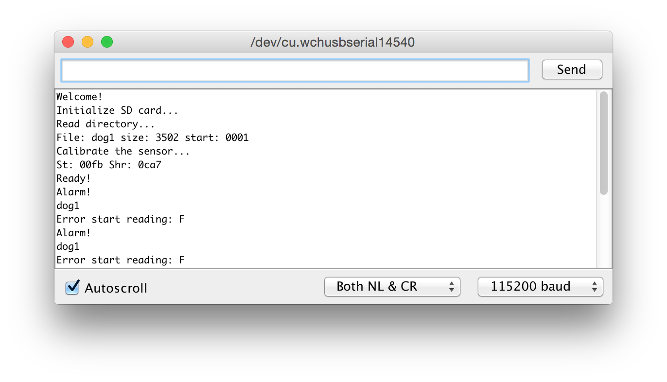Viewport: 667px width, 382px height.
Task: Click the 'St: 00fb Shr: 0ca7' line
Action: pyautogui.click(x=109, y=165)
